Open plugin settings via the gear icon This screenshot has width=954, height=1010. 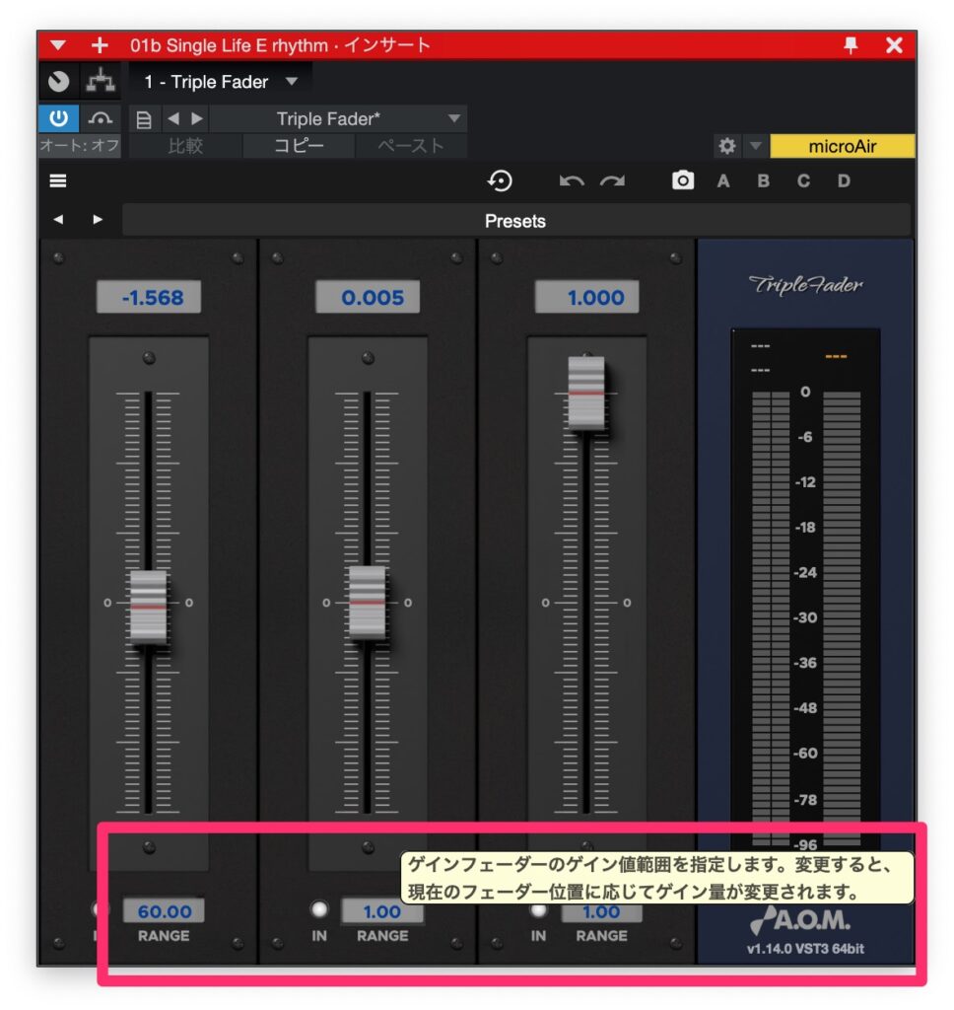[727, 146]
